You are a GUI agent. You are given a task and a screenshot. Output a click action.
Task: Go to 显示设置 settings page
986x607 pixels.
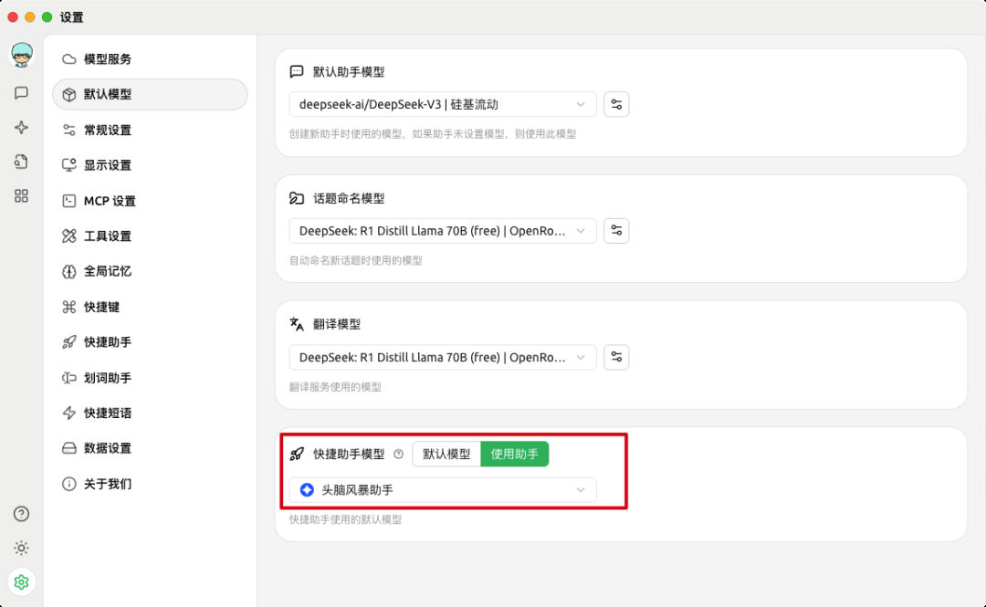[x=151, y=165]
